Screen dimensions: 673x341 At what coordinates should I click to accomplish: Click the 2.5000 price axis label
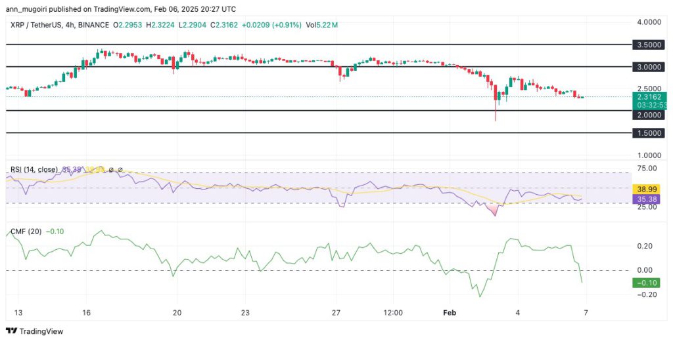[x=649, y=88]
